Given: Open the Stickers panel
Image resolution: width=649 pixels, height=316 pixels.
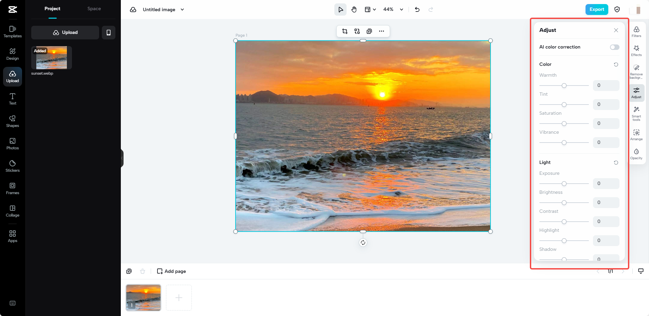Looking at the screenshot, I should point(13,166).
